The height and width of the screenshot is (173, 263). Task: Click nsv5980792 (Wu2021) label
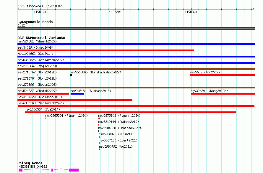tap(116, 146)
